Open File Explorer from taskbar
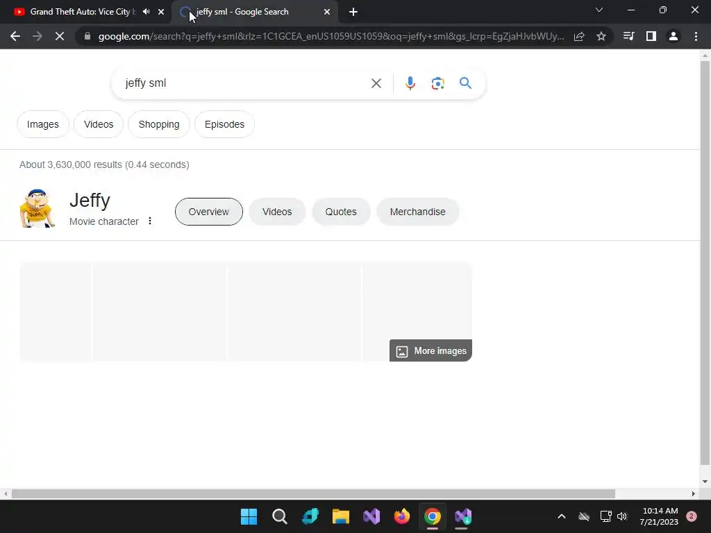Viewport: 711px width, 533px height. point(340,516)
